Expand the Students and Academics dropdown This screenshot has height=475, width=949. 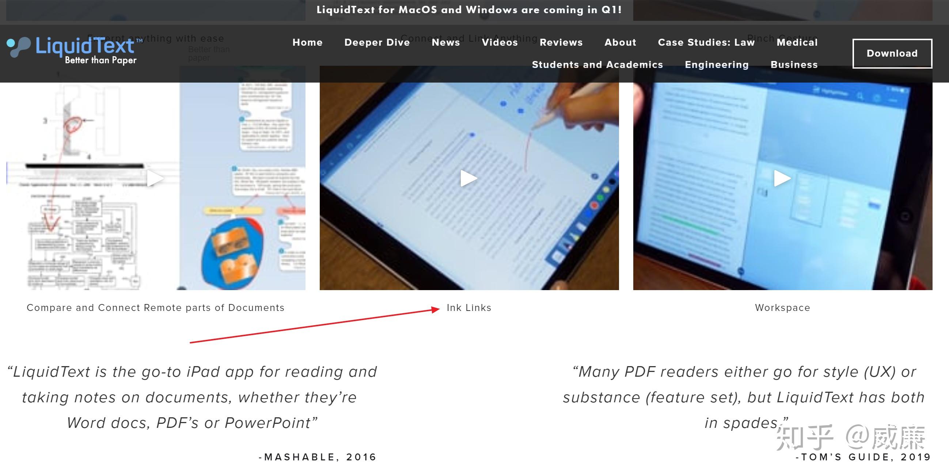(597, 64)
